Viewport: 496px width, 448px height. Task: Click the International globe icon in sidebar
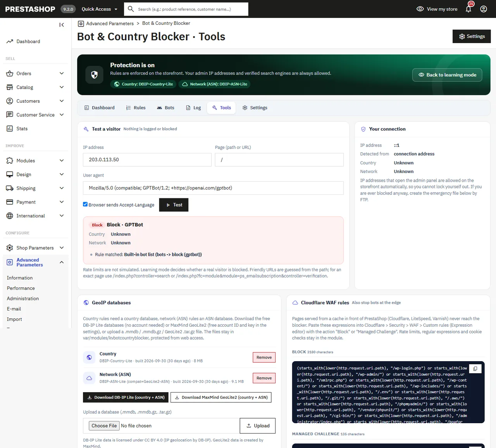[x=10, y=216]
